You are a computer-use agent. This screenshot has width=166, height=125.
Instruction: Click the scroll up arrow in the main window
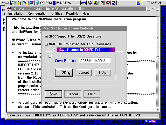click(158, 19)
